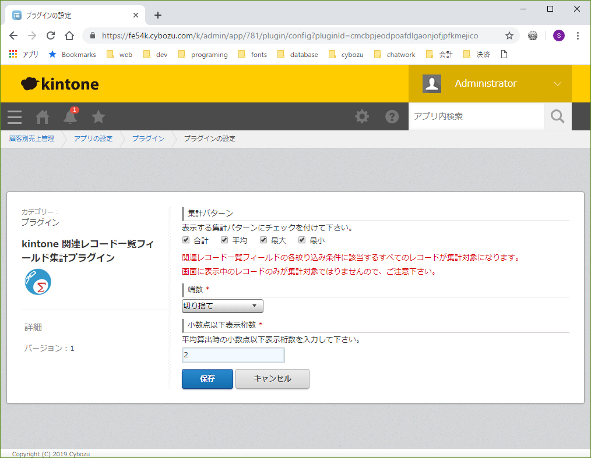Click the search magnifier button
591x458 pixels.
[557, 116]
